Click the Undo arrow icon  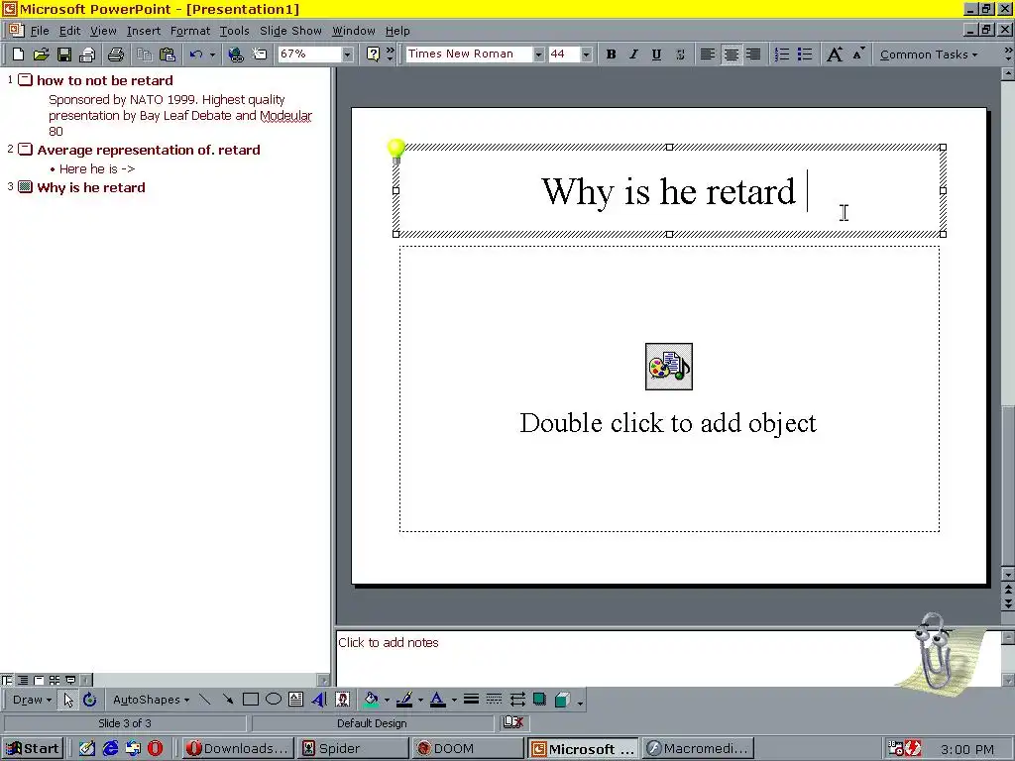[x=196, y=54]
